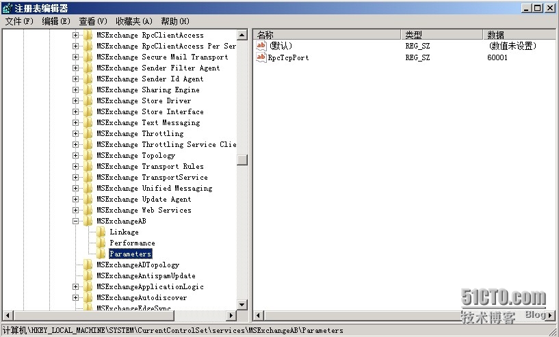Click MSExchange Transport Rules folder icon
The height and width of the screenshot is (337, 559).
pyautogui.click(x=88, y=166)
